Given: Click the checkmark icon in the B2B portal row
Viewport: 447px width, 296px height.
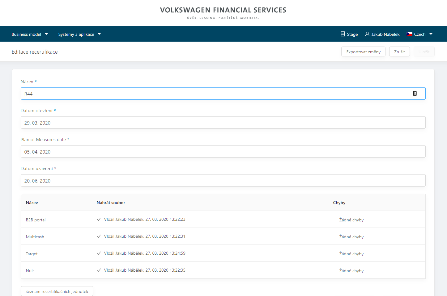Looking at the screenshot, I should click(99, 219).
